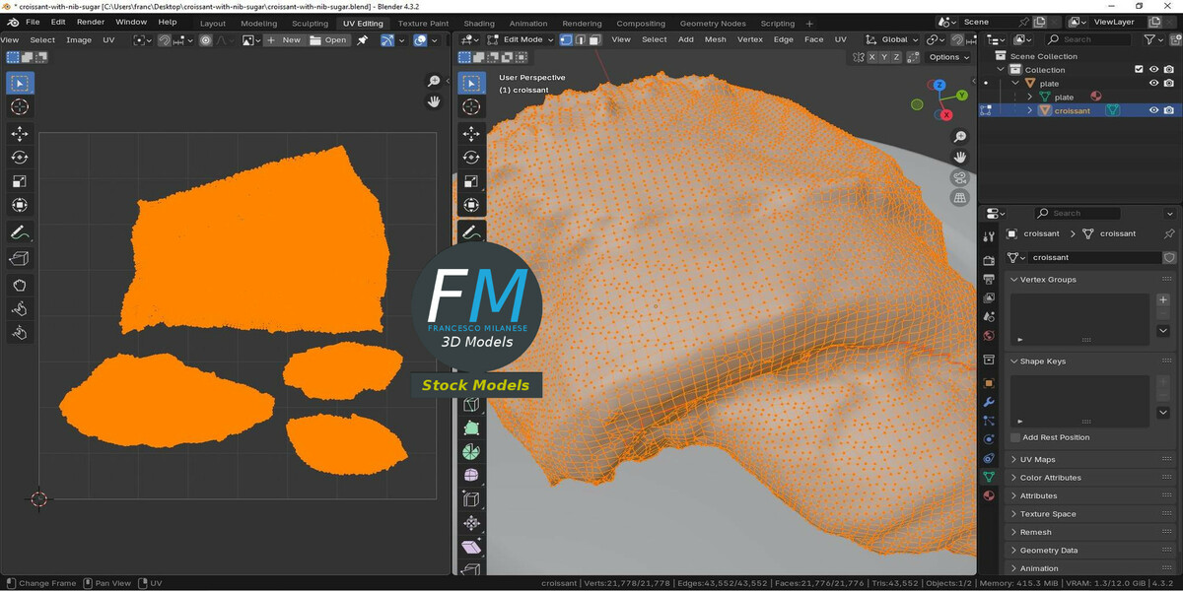
Task: Select the Scale tool in the 3D viewport
Action: click(471, 181)
